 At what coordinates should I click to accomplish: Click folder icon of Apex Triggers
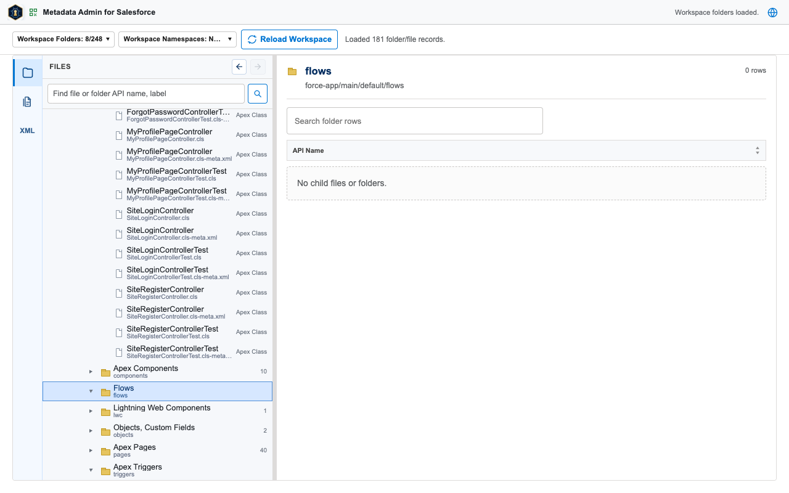pyautogui.click(x=105, y=471)
